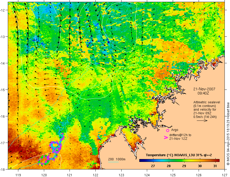Click the Temperature (°C) NOAA15_L3U colorbar title
Screen dimensions: 230x177
(179, 155)
